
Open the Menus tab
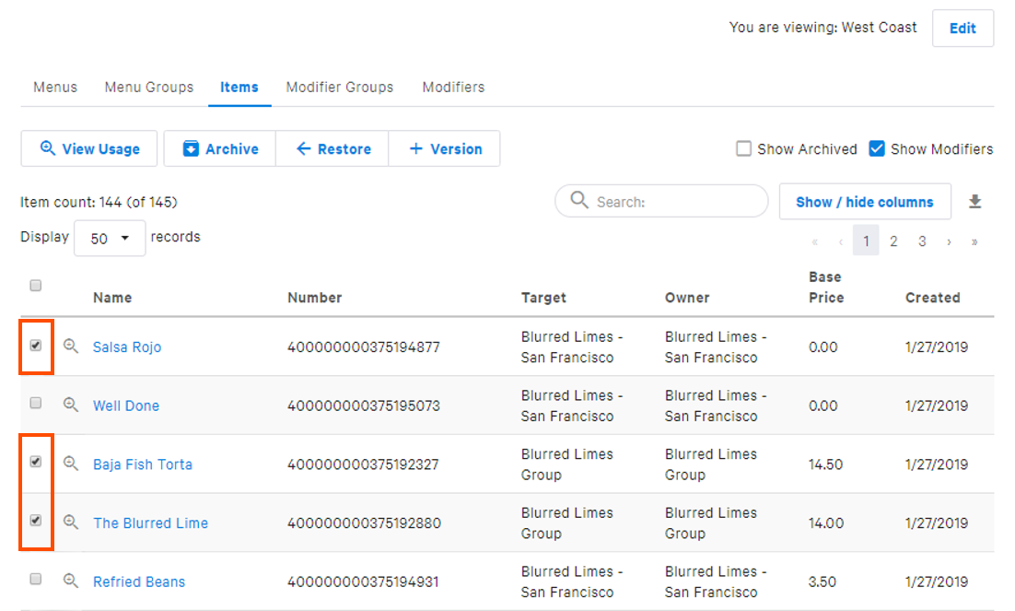coord(54,87)
